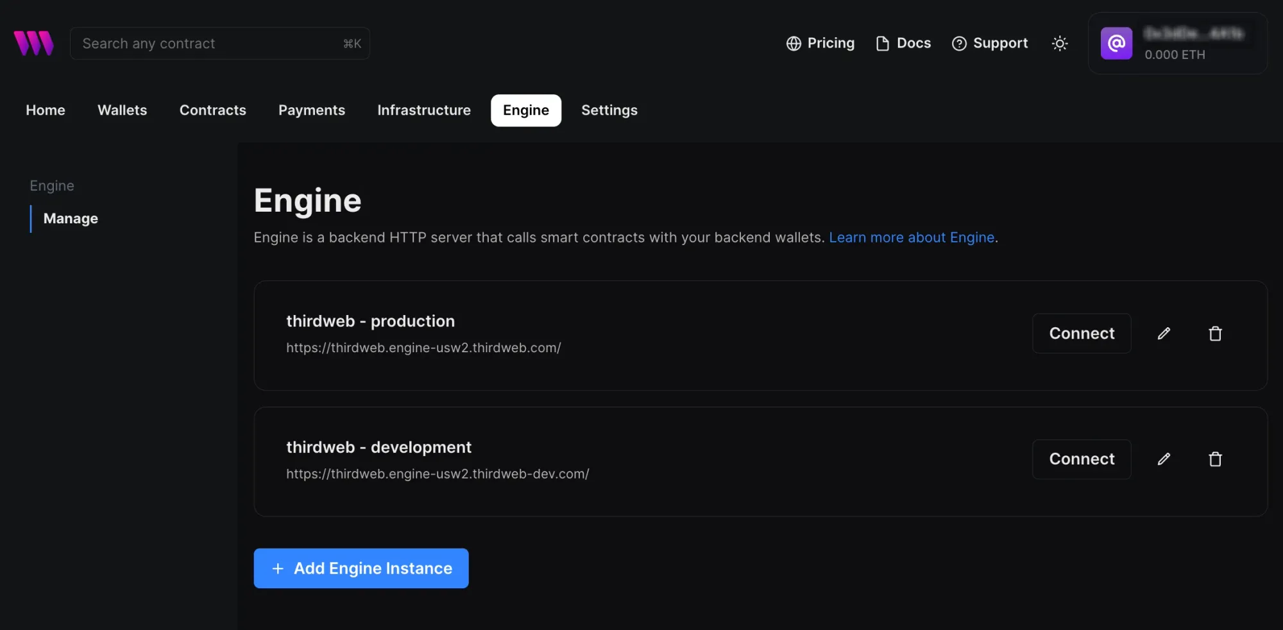Delete the thirdweb - production instance
Screen dimensions: 1283x630
[x=1215, y=334]
